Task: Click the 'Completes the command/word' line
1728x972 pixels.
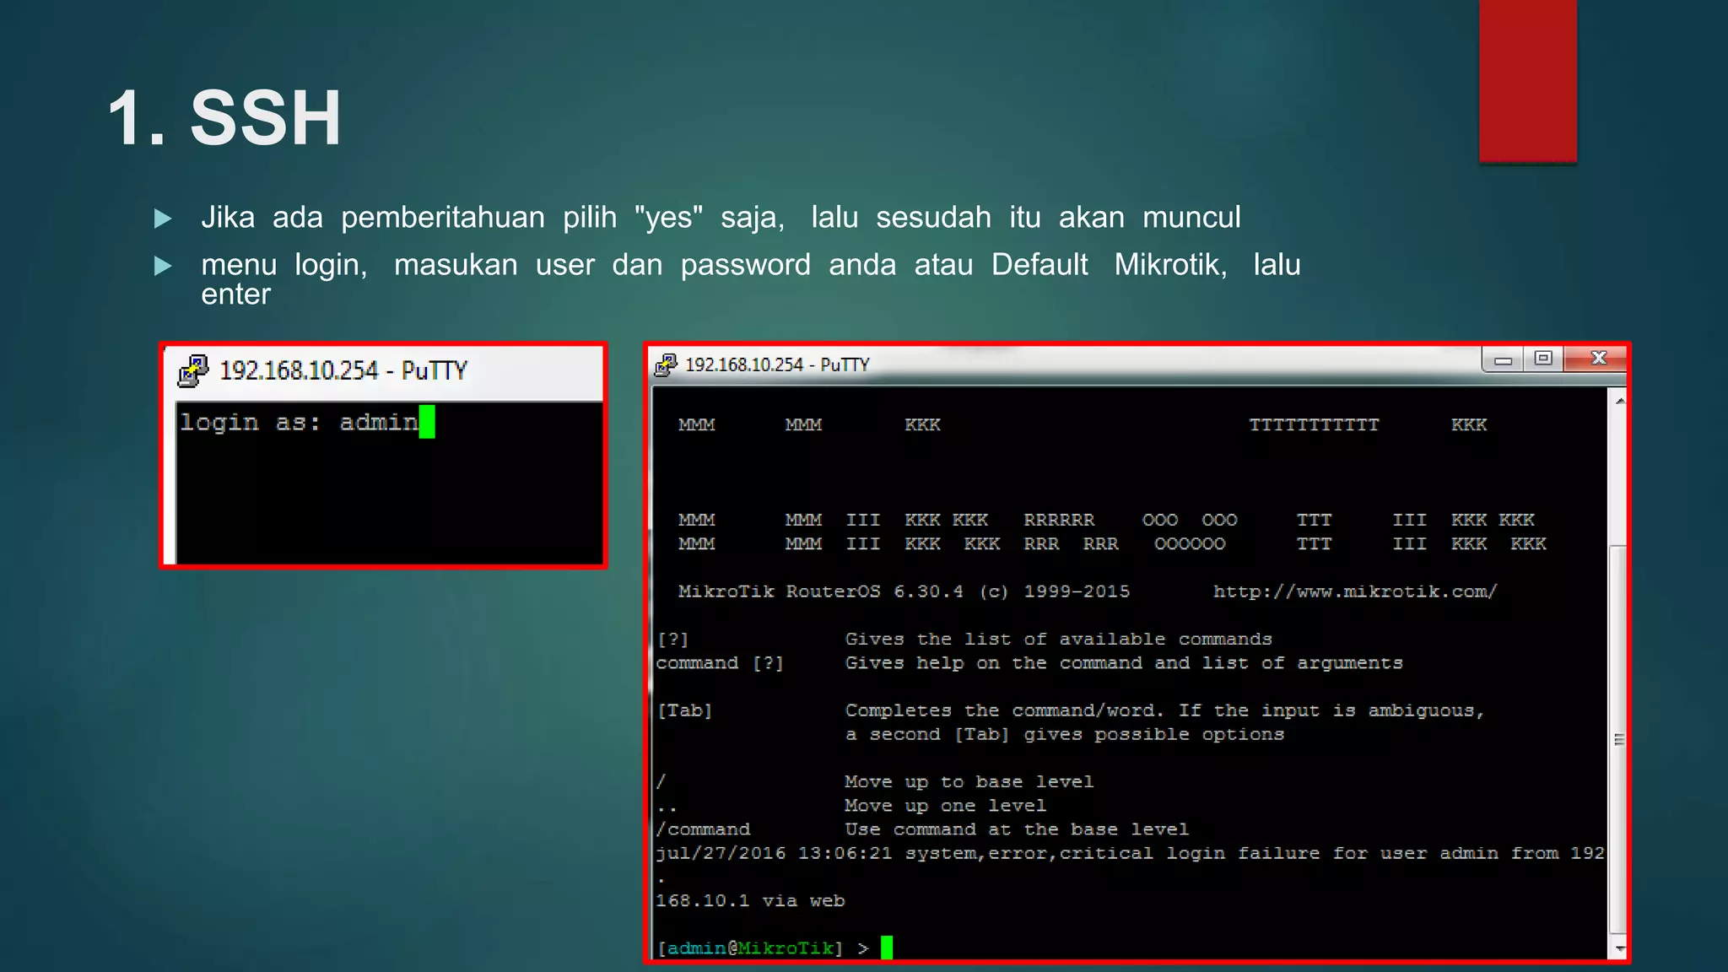Action: pos(1164,710)
